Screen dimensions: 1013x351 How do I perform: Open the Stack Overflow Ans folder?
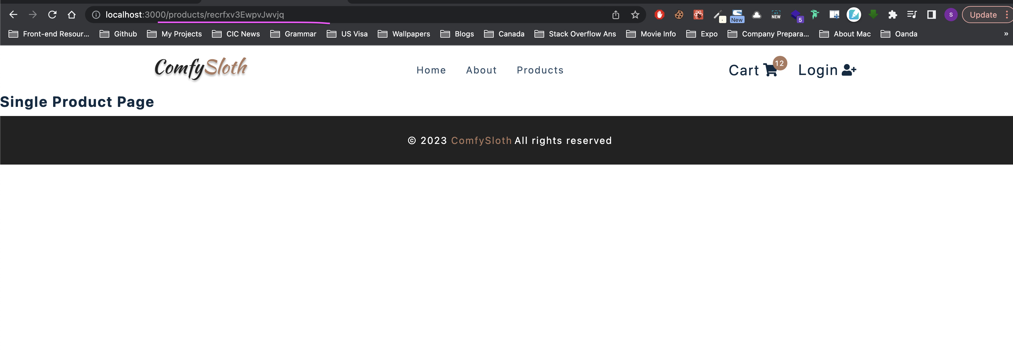(x=575, y=34)
